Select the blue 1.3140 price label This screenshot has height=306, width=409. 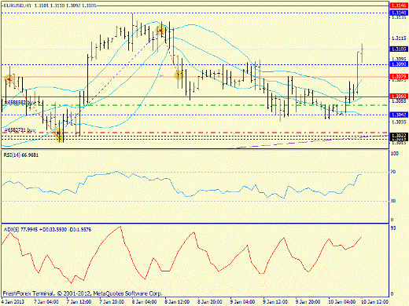399,13
